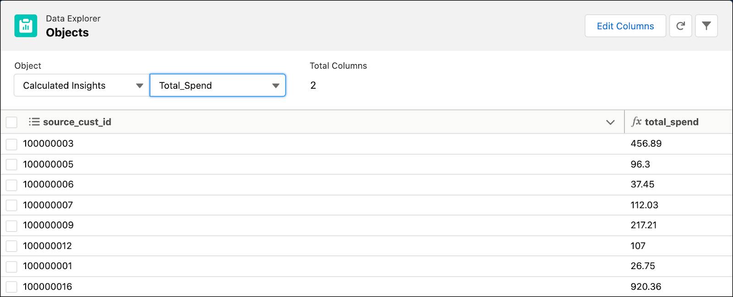Click the Objects page title
Screen dimensions: 733x297
[x=67, y=32]
